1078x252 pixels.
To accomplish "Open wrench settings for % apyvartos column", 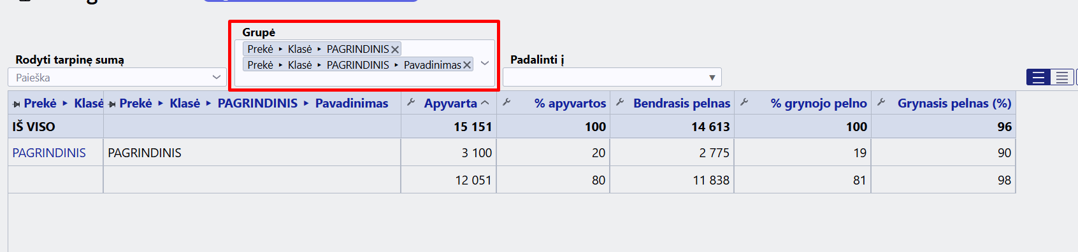I will click(x=507, y=102).
